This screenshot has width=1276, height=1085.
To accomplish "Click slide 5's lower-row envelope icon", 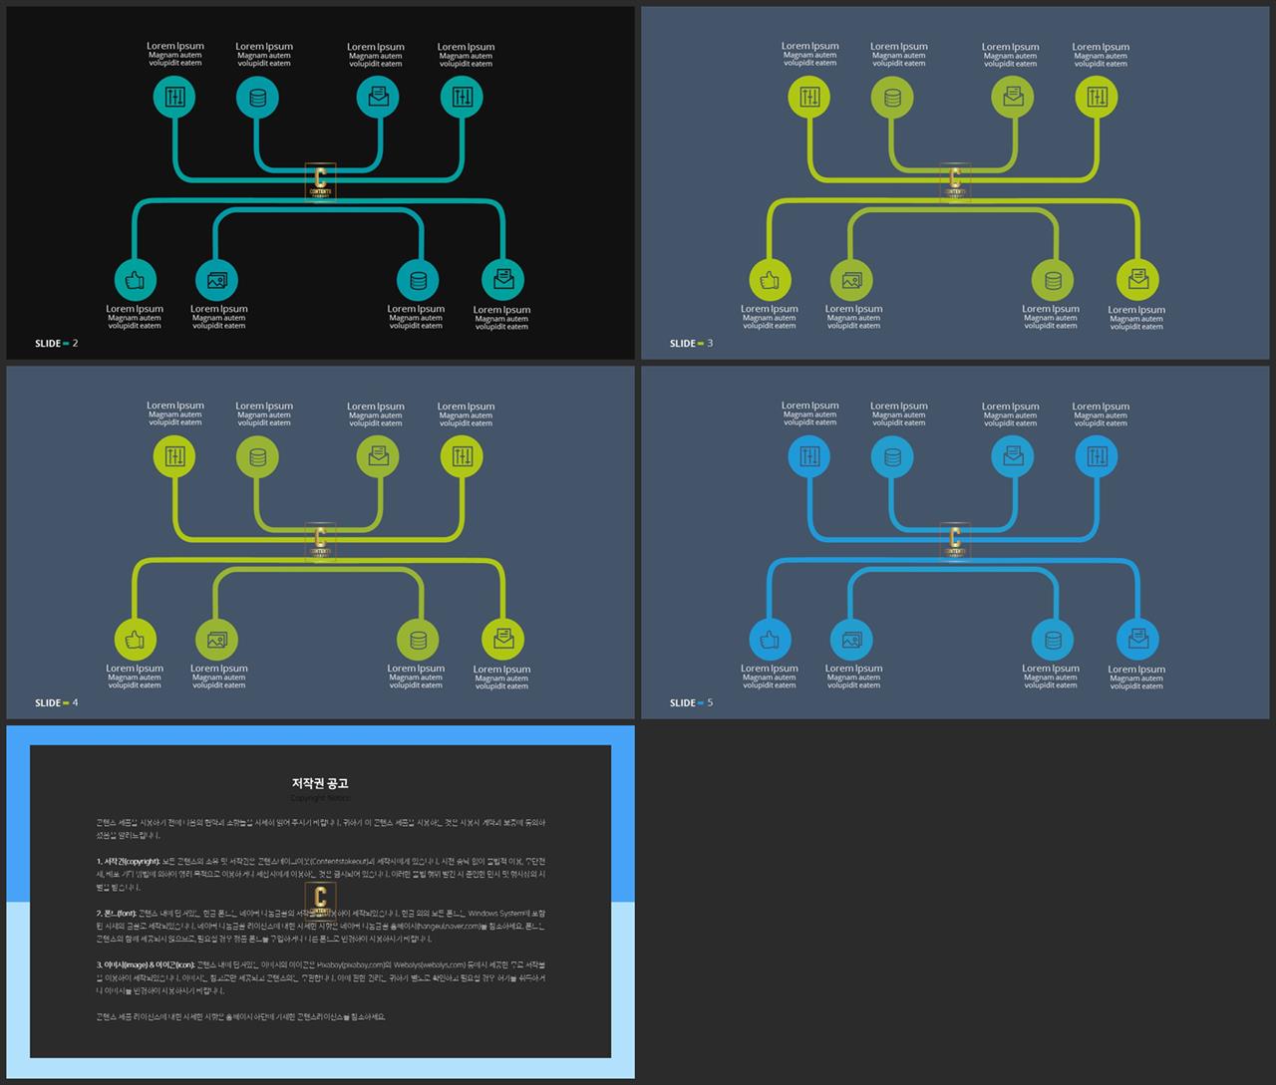I will coord(1138,640).
